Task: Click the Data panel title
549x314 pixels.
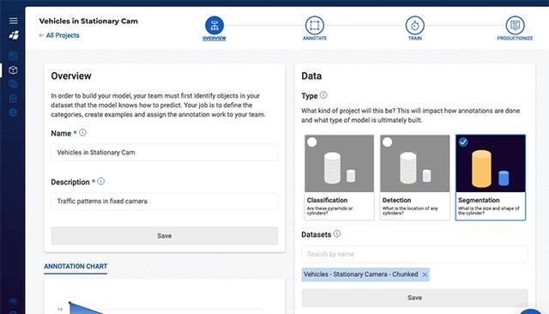Action: (x=311, y=76)
